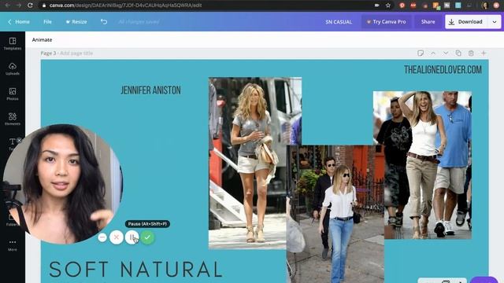Image resolution: width=504 pixels, height=283 pixels.
Task: Select the SOFT NATURAL heading
Action: click(x=135, y=269)
